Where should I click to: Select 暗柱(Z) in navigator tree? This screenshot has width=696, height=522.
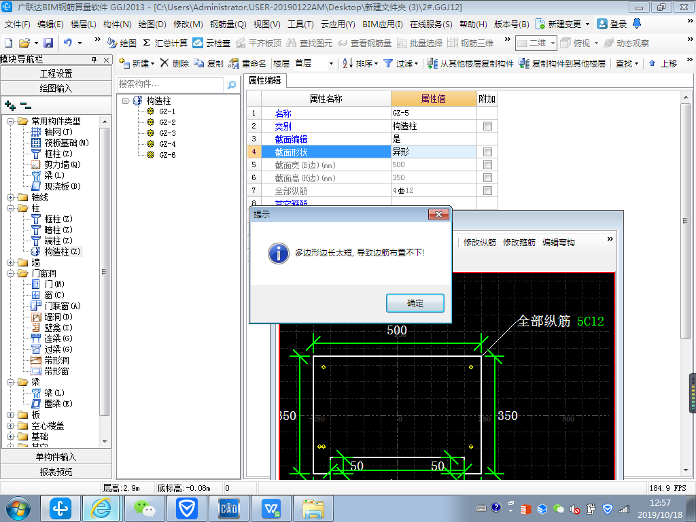[x=58, y=230]
